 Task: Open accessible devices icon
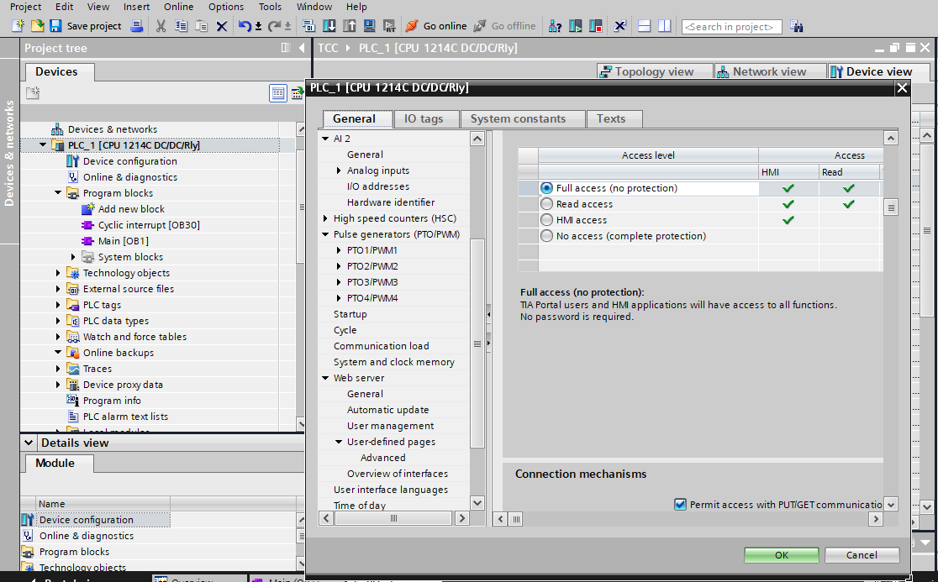point(555,26)
